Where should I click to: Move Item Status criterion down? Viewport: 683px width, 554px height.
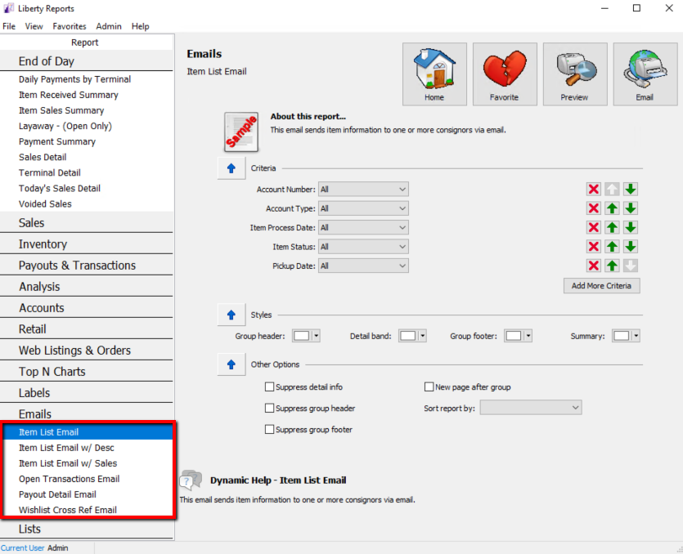tap(631, 247)
